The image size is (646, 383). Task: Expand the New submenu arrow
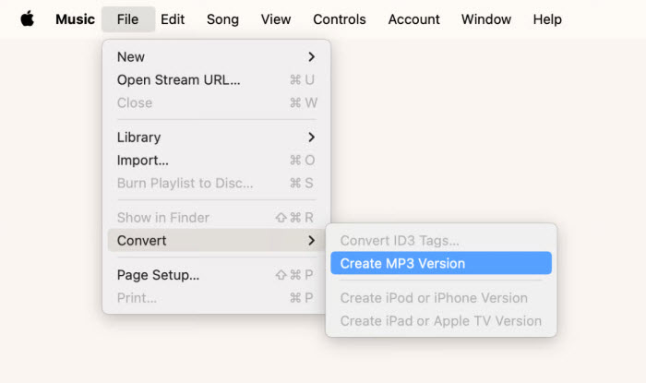click(312, 57)
